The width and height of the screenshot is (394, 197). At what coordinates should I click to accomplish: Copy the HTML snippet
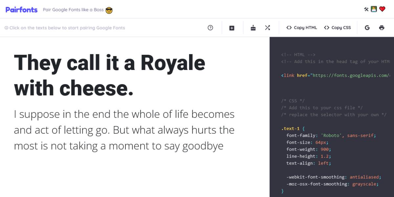[301, 28]
